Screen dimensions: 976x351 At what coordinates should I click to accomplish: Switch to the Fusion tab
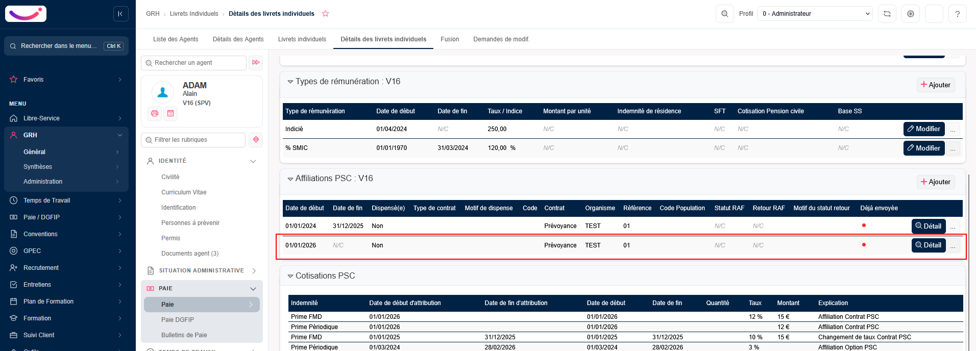(450, 39)
